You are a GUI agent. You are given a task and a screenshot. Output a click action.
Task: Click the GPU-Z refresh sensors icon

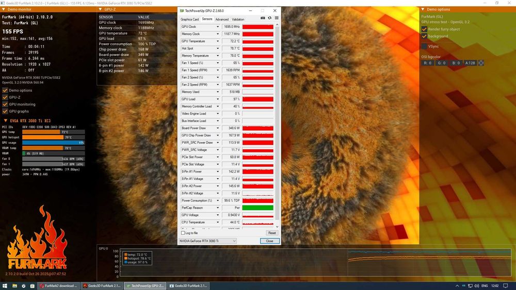[x=269, y=18]
